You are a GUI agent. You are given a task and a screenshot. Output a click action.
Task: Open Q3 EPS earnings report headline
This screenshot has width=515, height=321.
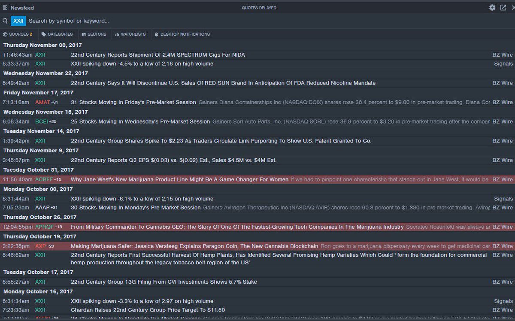click(174, 160)
